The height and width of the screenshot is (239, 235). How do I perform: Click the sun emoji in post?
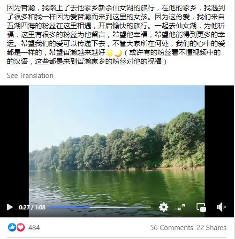[110, 53]
